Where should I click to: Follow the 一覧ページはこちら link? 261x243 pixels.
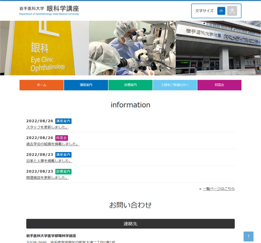click(x=219, y=189)
